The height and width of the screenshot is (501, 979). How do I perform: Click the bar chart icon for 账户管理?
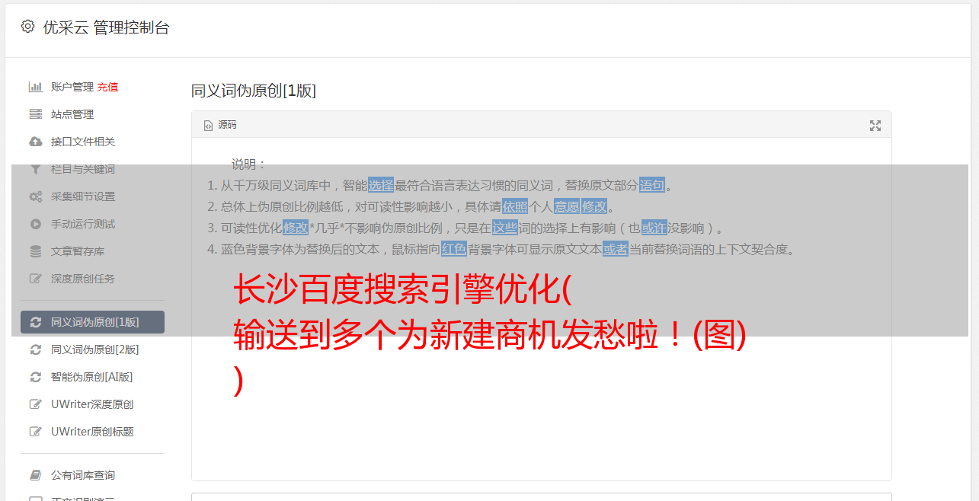tap(35, 87)
